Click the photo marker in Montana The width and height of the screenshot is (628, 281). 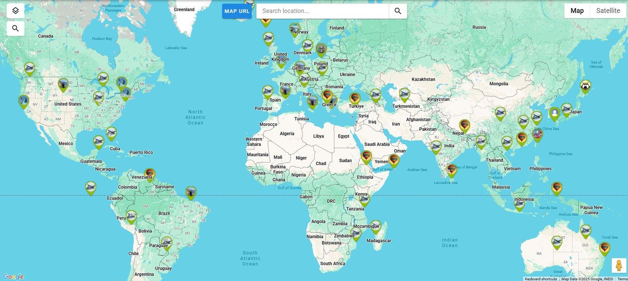[x=63, y=85]
